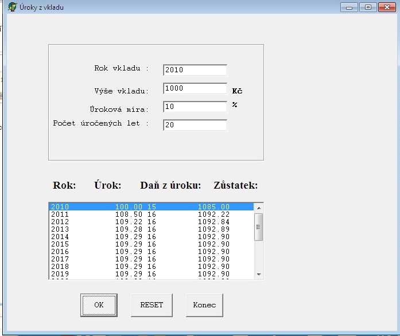The image size is (400, 336).
Task: Select the 2011 row in results list
Action: [x=152, y=214]
